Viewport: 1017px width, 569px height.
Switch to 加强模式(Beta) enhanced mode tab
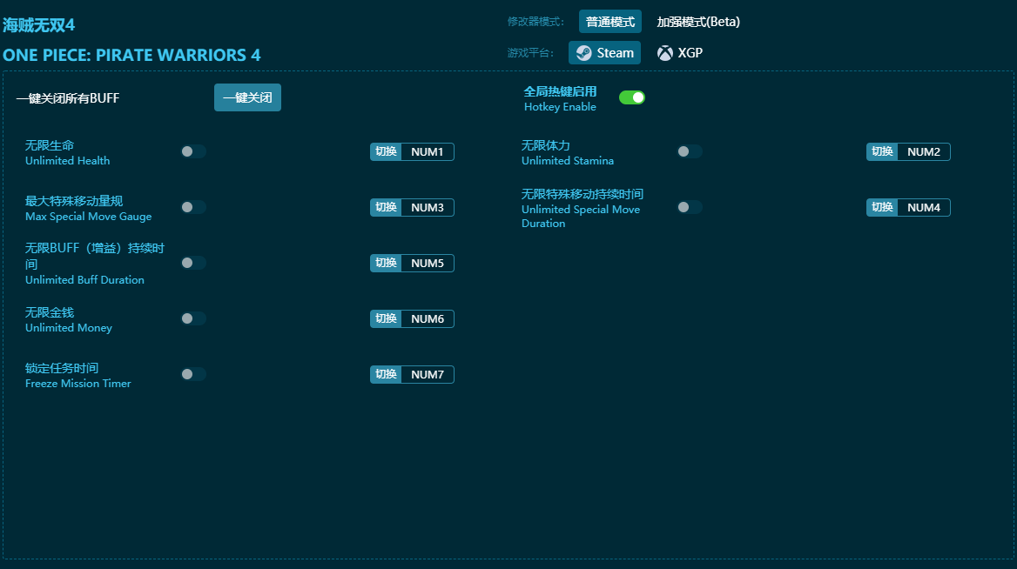point(697,22)
